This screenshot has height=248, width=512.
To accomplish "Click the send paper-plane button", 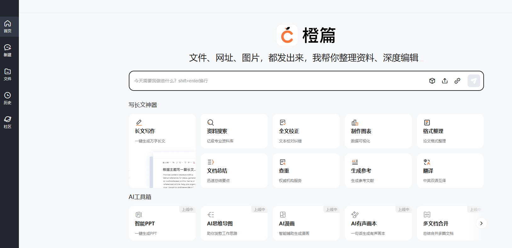I will 474,81.
